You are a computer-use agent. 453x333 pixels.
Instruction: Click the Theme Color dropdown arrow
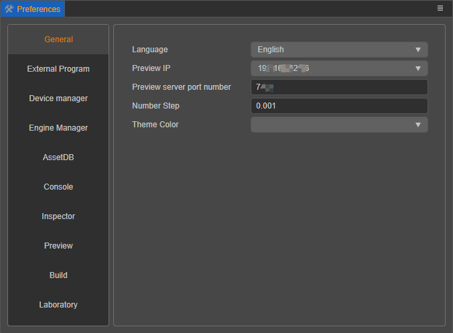pyautogui.click(x=417, y=125)
